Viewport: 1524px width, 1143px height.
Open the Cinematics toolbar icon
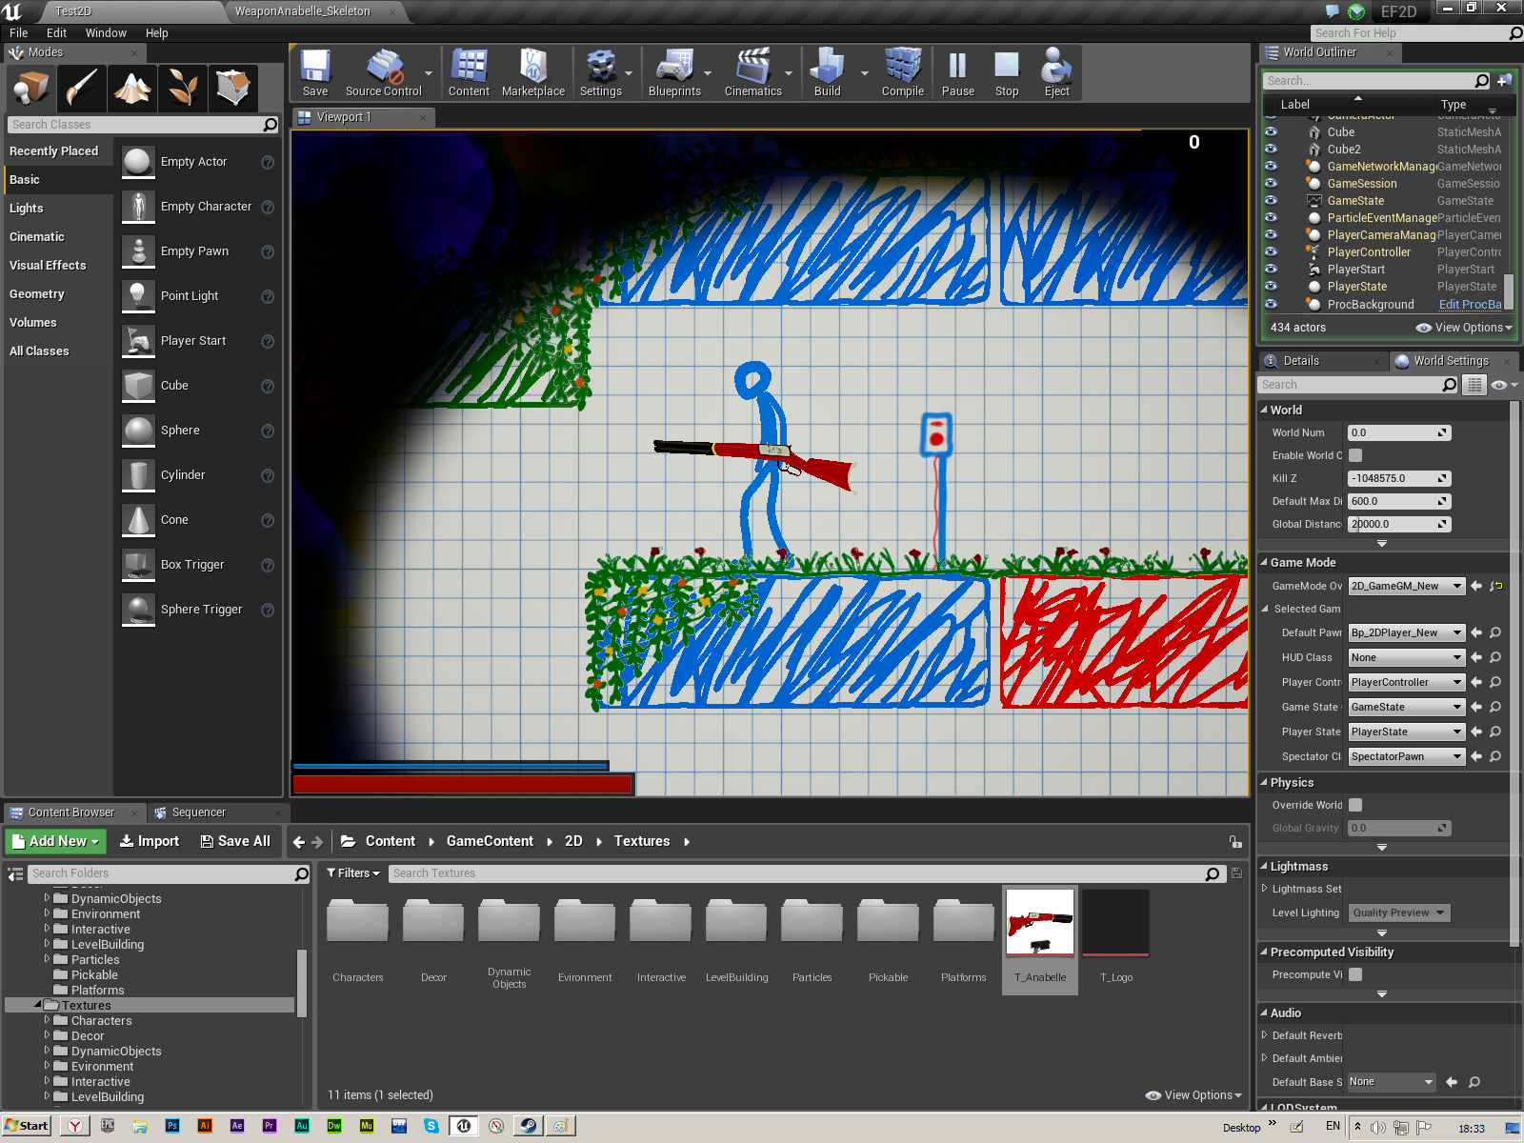coord(752,72)
